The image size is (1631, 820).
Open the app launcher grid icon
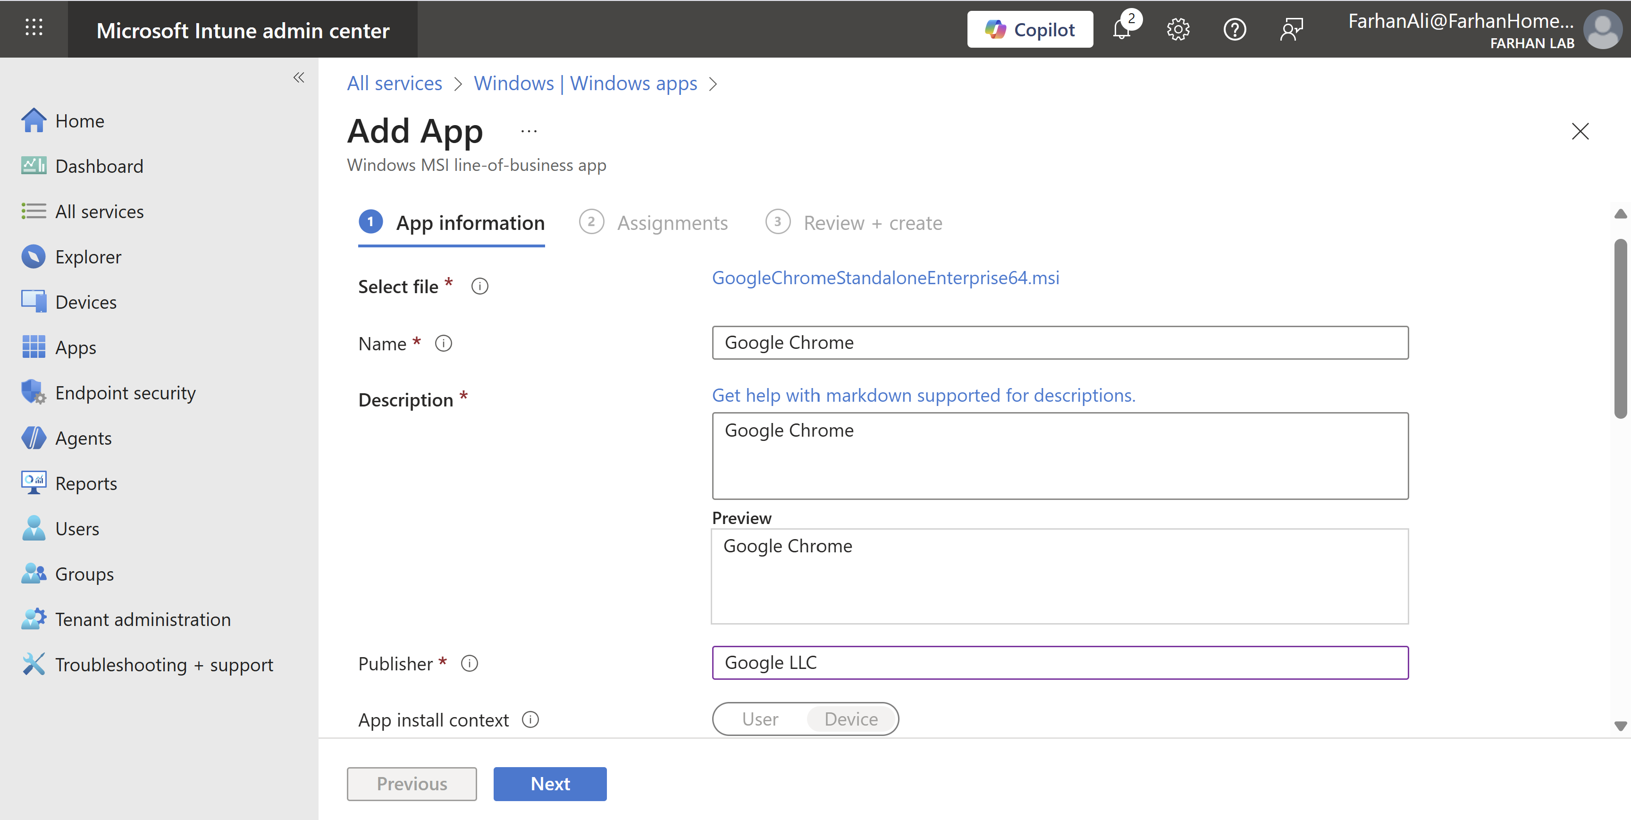pyautogui.click(x=34, y=27)
